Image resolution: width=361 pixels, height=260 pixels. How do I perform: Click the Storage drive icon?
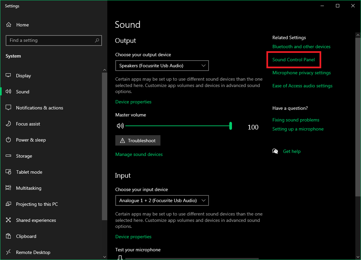coord(9,156)
